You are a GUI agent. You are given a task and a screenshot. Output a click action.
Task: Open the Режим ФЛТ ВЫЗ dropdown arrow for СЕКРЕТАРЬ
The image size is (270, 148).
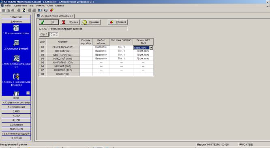[x=151, y=48]
